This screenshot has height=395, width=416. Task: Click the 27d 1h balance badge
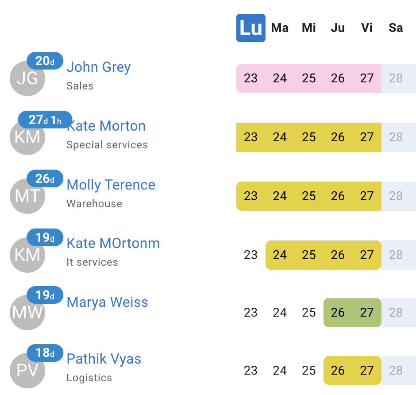tap(45, 120)
